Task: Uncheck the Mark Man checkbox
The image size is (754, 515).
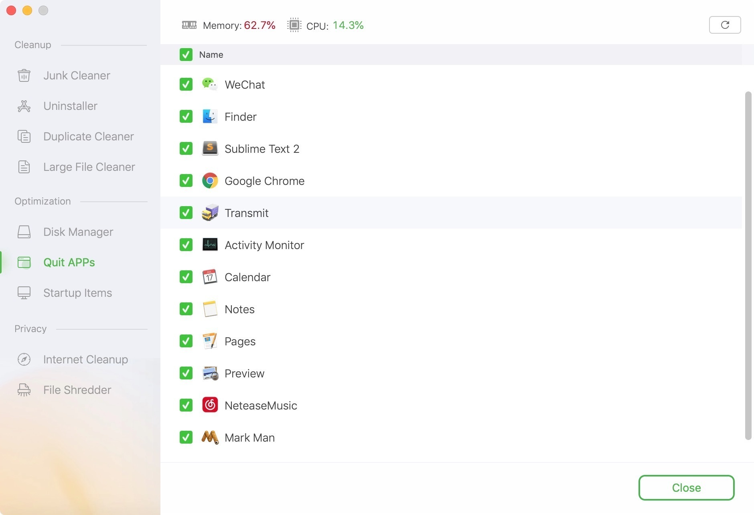Action: [x=186, y=437]
